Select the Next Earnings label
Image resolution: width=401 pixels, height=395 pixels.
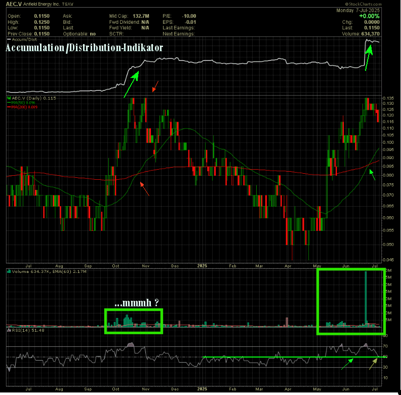(179, 34)
